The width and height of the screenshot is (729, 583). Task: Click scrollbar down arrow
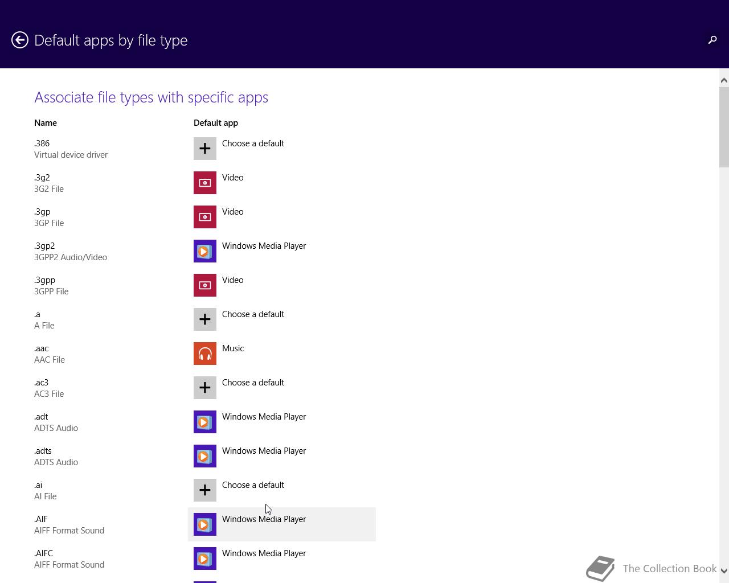724,570
